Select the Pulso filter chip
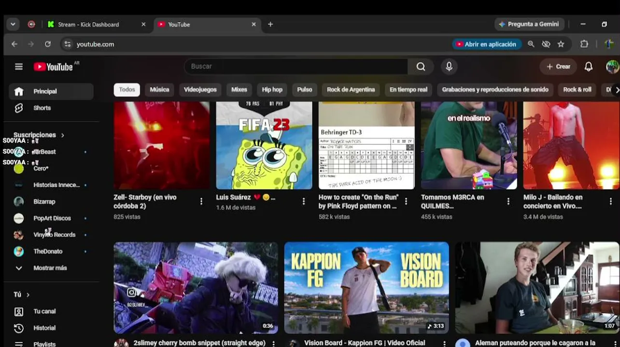This screenshot has height=347, width=620. [305, 90]
